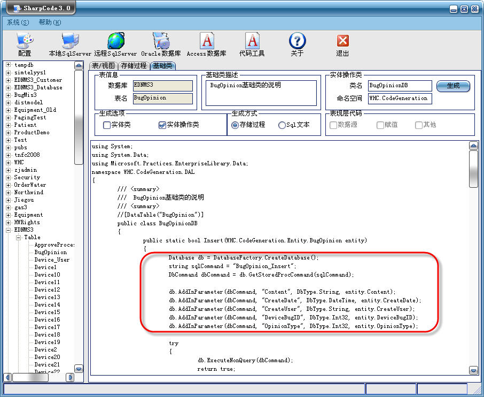
Task: Edit the 类名 BugOpinionDB field
Action: pos(400,86)
